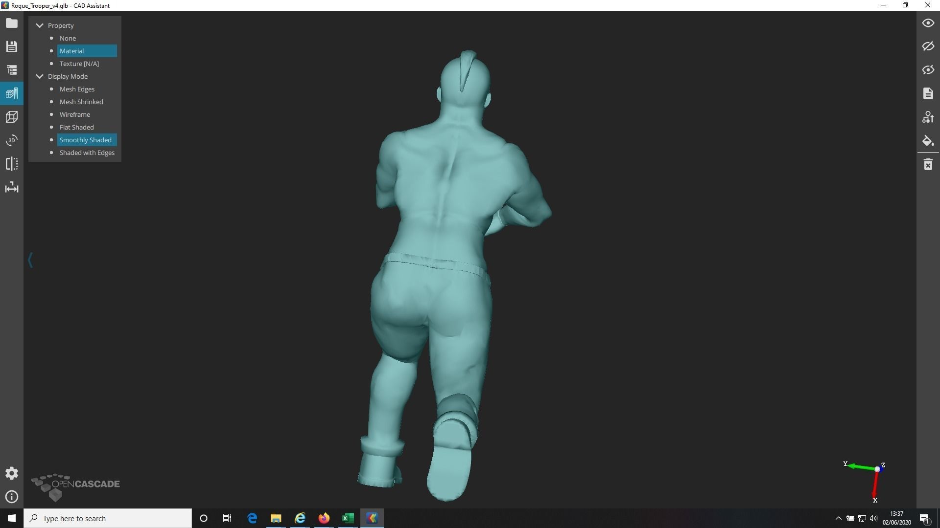Choose Wireframe display mode
The image size is (940, 528).
(74, 114)
